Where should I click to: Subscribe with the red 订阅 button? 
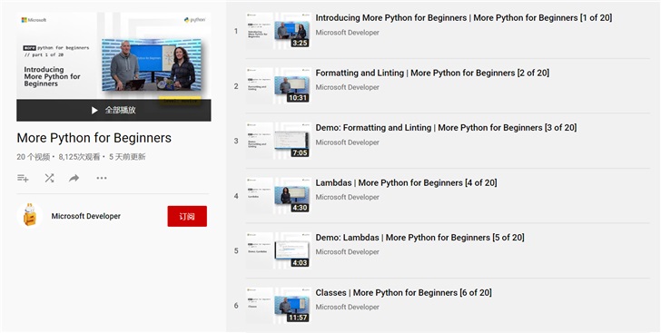(x=187, y=216)
